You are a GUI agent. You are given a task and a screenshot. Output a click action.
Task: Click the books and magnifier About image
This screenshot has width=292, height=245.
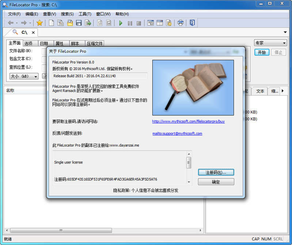pos(193,88)
